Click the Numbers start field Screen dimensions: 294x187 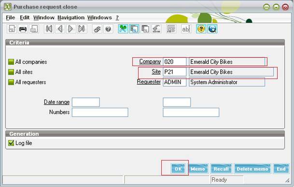point(100,112)
